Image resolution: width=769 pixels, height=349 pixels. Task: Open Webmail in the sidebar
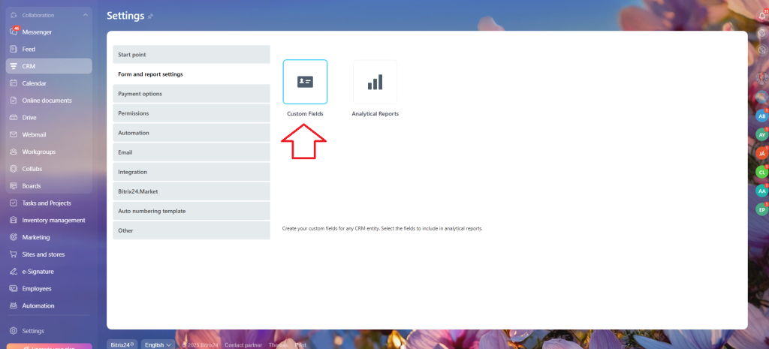tap(34, 134)
